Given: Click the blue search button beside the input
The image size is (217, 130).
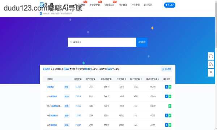Looking at the screenshot, I should pos(142,42).
